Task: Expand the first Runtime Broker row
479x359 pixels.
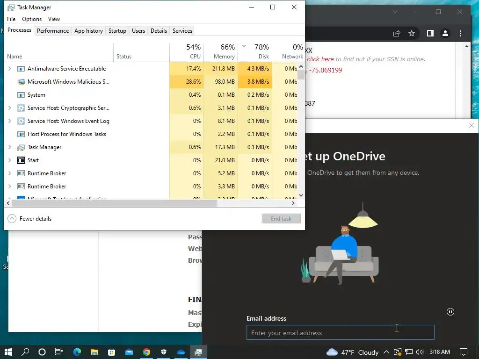Action: tap(9, 173)
